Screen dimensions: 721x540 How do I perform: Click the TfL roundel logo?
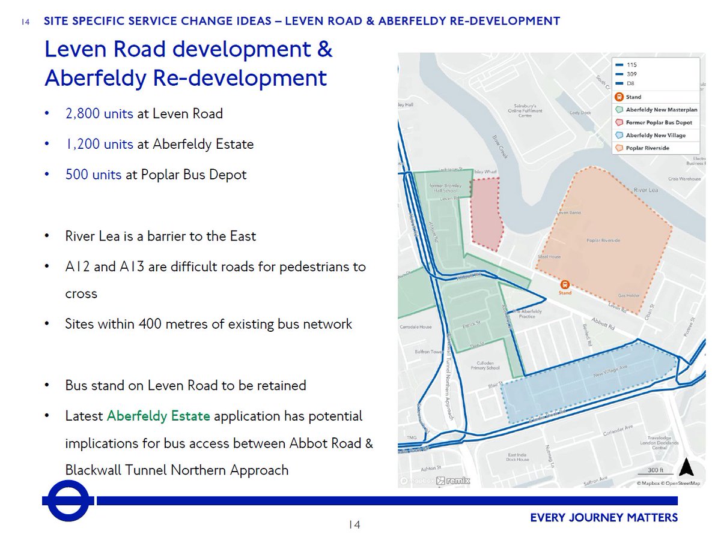[68, 500]
